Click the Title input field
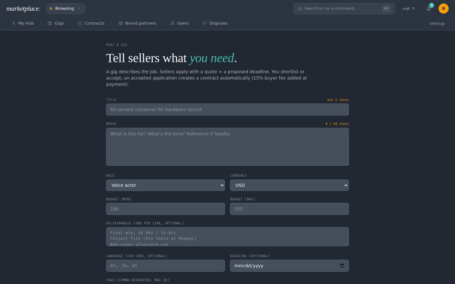 coord(227,109)
